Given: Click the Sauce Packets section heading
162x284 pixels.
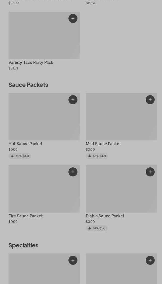Looking at the screenshot, I should [28, 85].
